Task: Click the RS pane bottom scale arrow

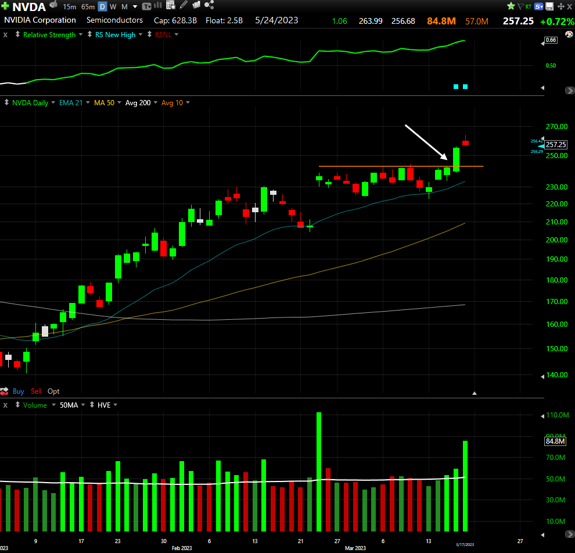Action: point(542,88)
